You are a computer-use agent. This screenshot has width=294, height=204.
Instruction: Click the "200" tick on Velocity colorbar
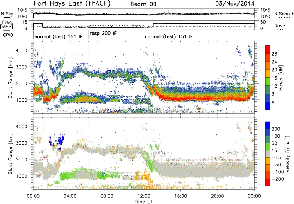tap(276, 129)
